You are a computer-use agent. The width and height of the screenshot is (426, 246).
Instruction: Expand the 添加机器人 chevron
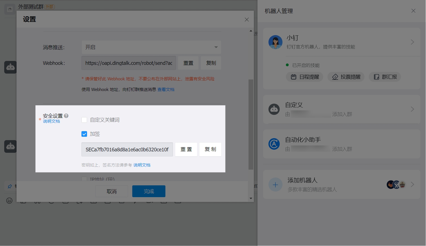point(412,184)
